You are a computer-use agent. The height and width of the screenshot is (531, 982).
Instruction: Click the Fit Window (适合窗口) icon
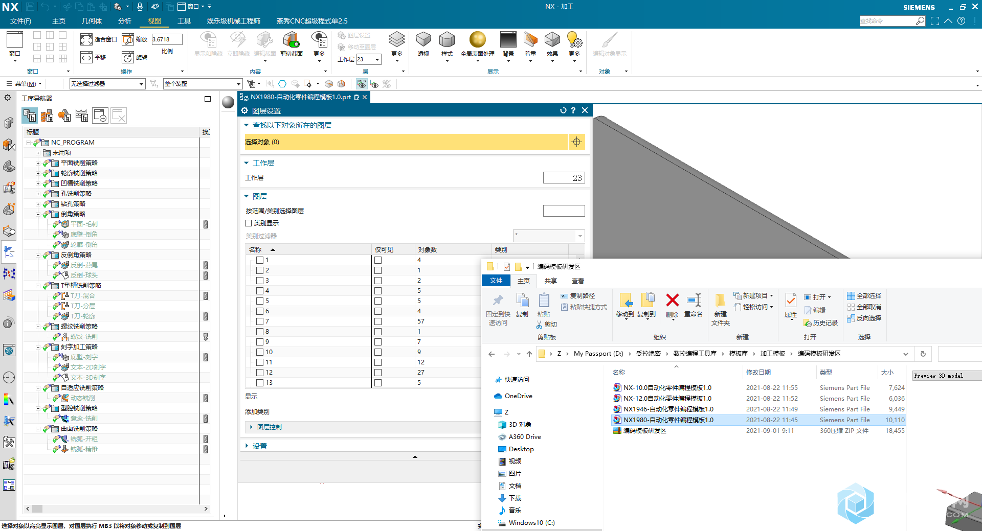(86, 39)
